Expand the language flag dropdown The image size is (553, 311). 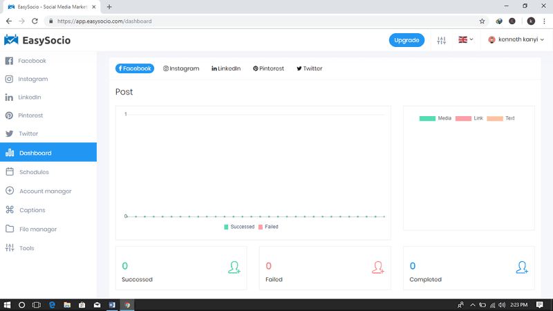coord(466,40)
